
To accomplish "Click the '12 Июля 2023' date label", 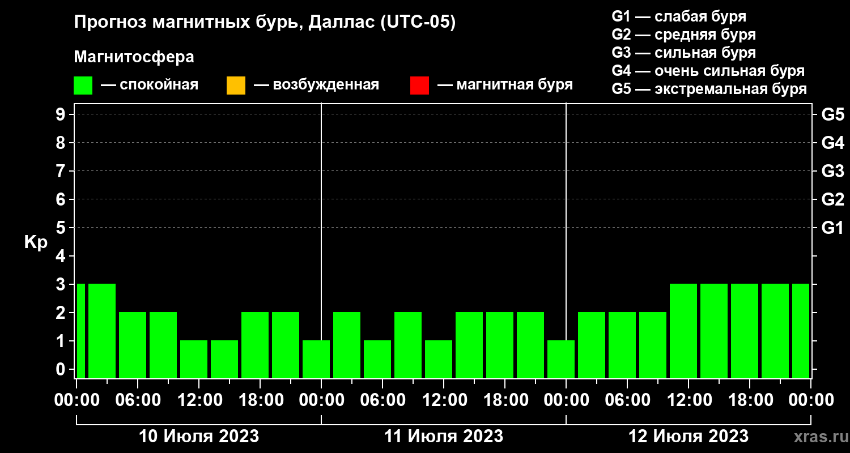I will click(688, 437).
